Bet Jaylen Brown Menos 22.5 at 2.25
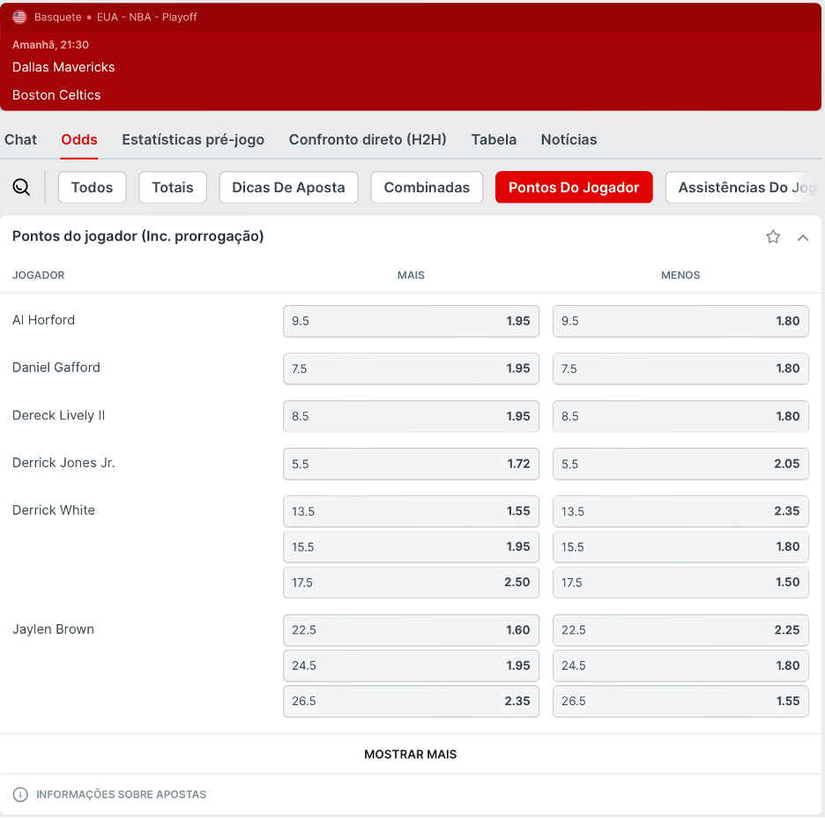Screen dimensions: 825x818 tap(680, 629)
